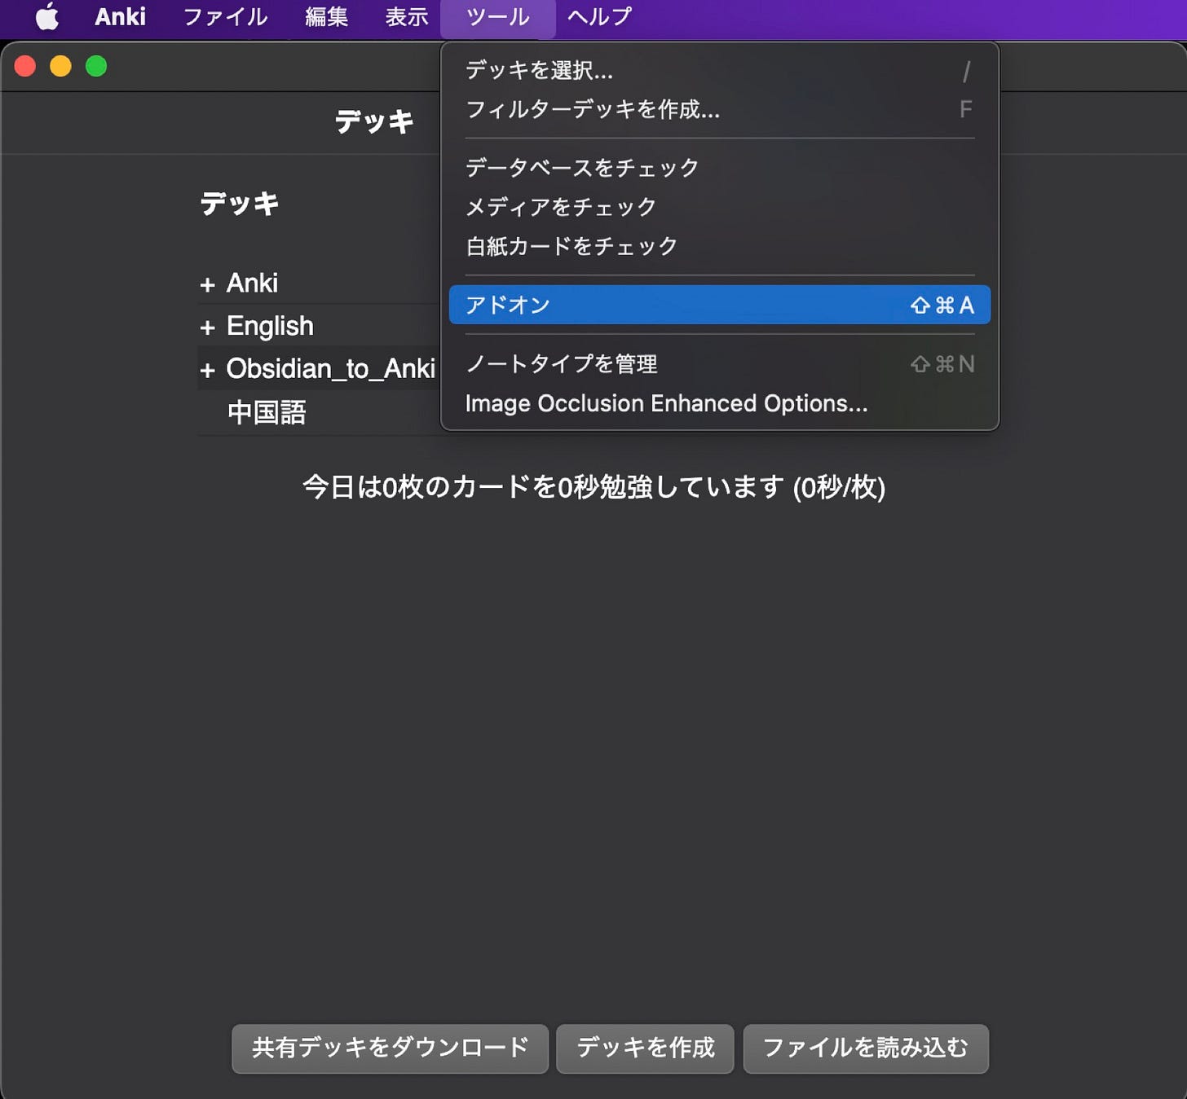Expand the English deck
This screenshot has width=1187, height=1099.
208,328
